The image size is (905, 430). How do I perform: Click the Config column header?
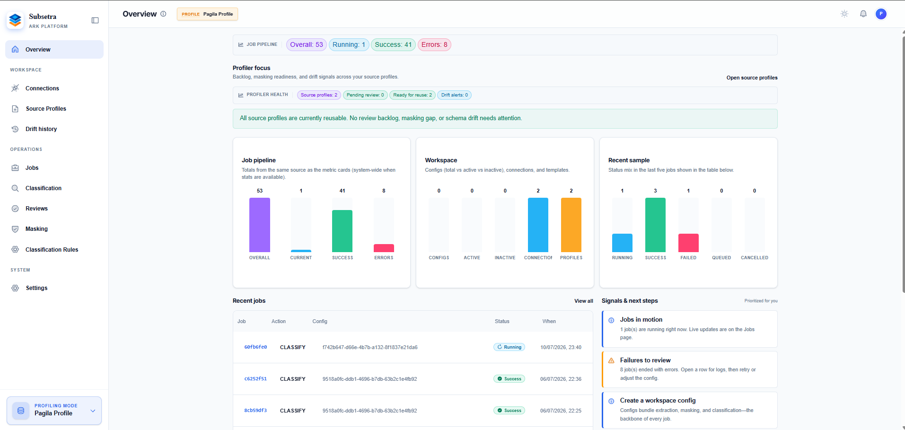point(320,321)
